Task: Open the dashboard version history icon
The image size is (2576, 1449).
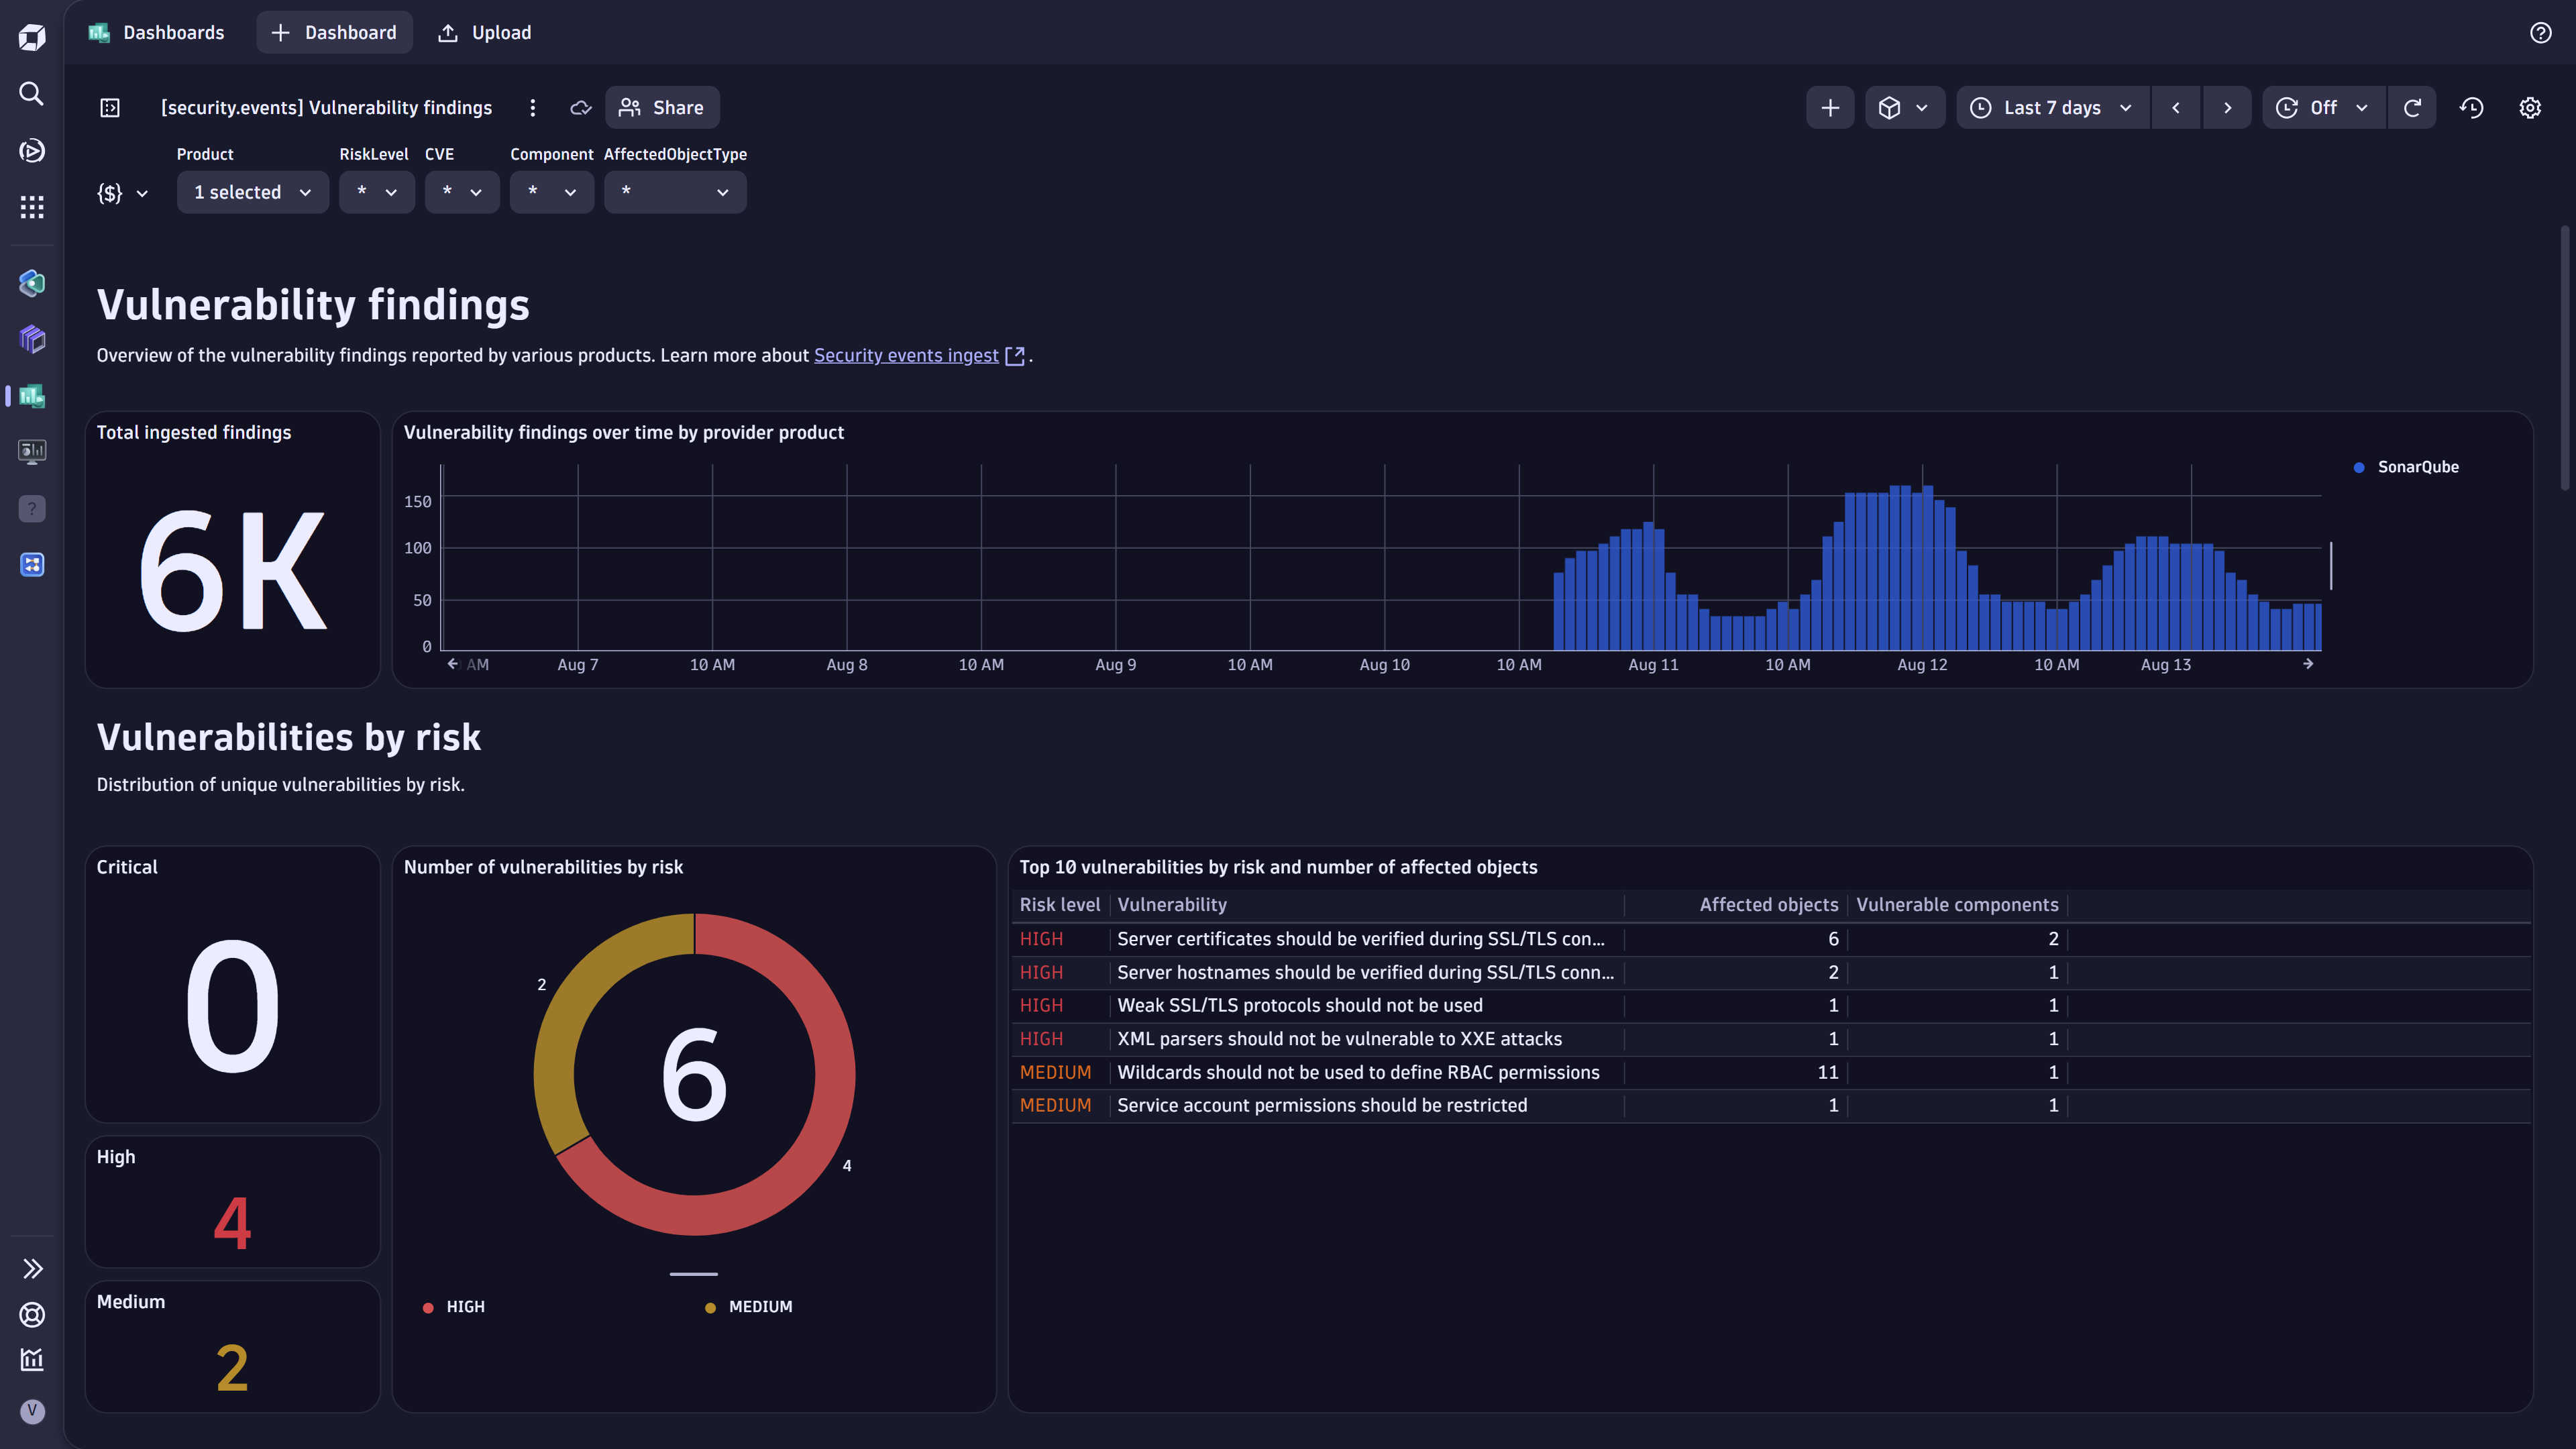Action: click(x=2471, y=107)
